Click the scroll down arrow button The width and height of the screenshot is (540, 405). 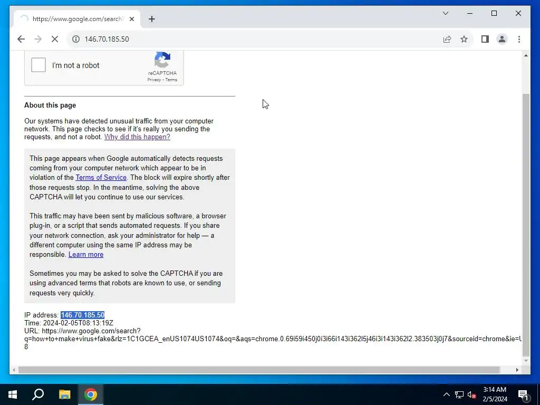[x=526, y=361]
